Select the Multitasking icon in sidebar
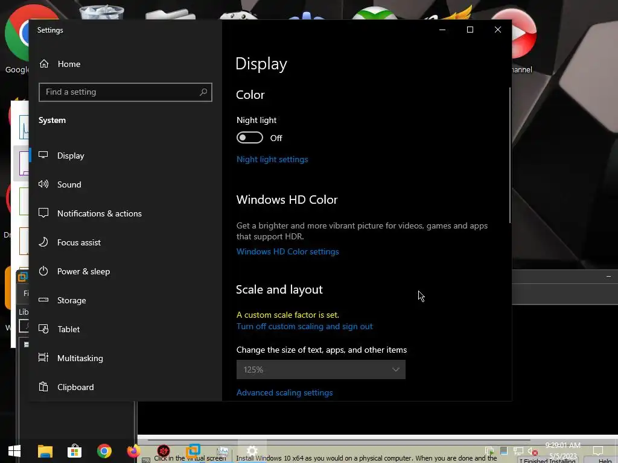Image resolution: width=618 pixels, height=463 pixels. click(43, 357)
